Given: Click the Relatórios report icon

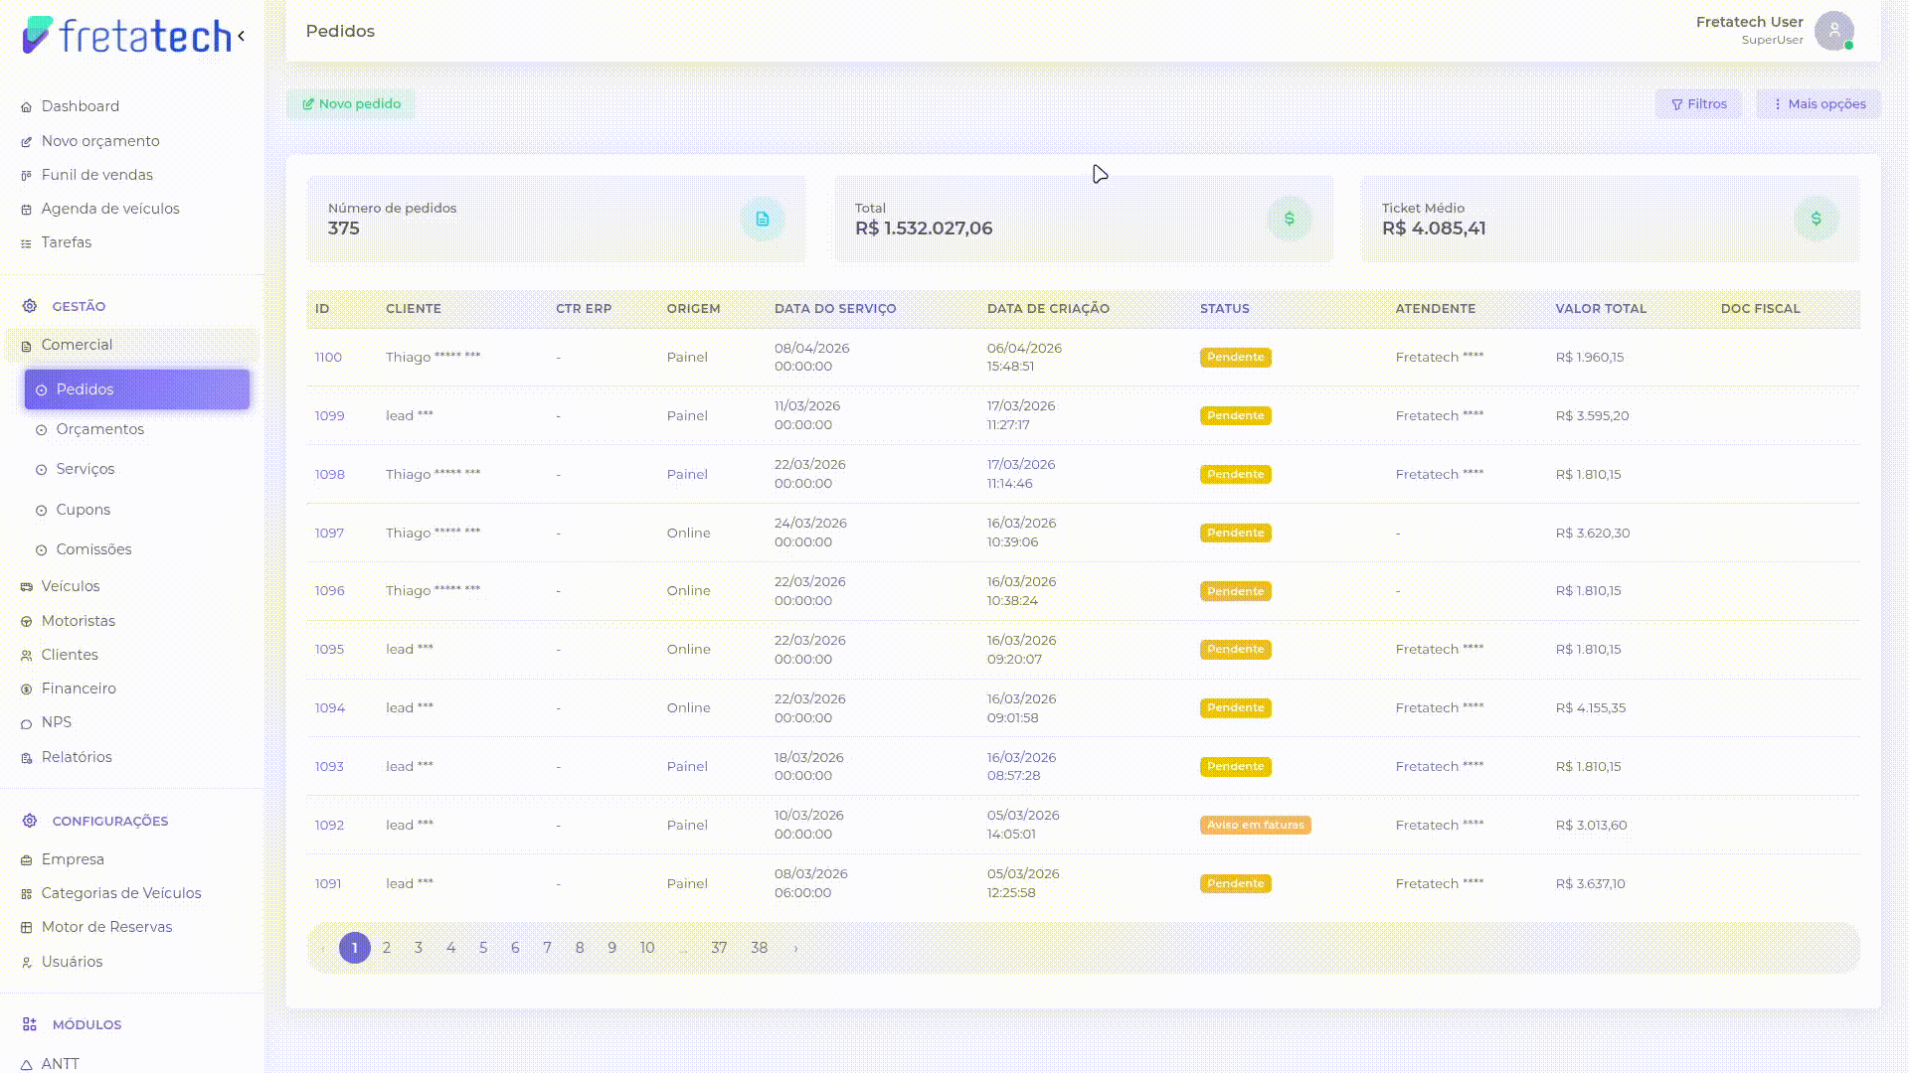Looking at the screenshot, I should coord(27,758).
